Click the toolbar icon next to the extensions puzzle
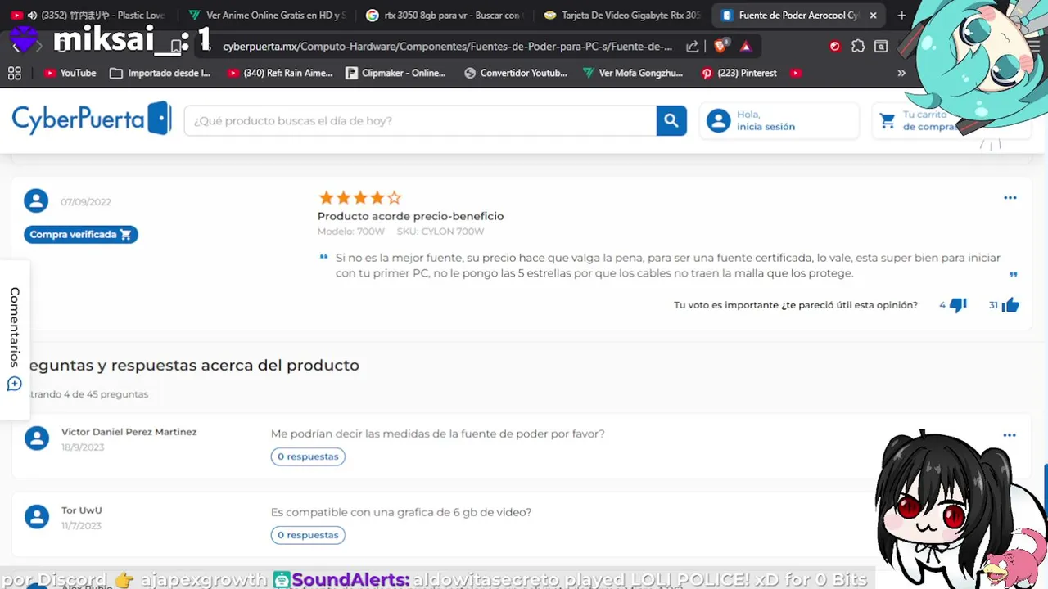 click(x=881, y=47)
